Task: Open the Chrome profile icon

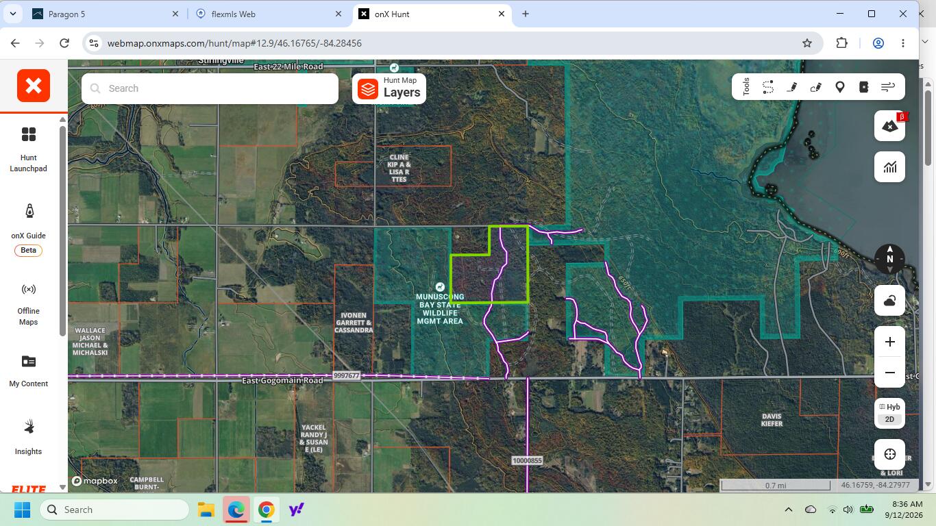Action: [x=878, y=43]
